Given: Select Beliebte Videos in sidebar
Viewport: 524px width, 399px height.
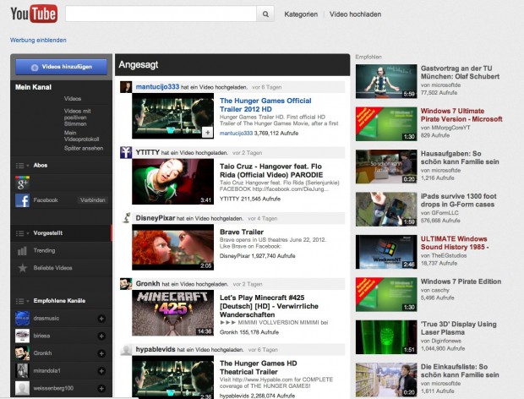Looking at the screenshot, I should [x=52, y=268].
